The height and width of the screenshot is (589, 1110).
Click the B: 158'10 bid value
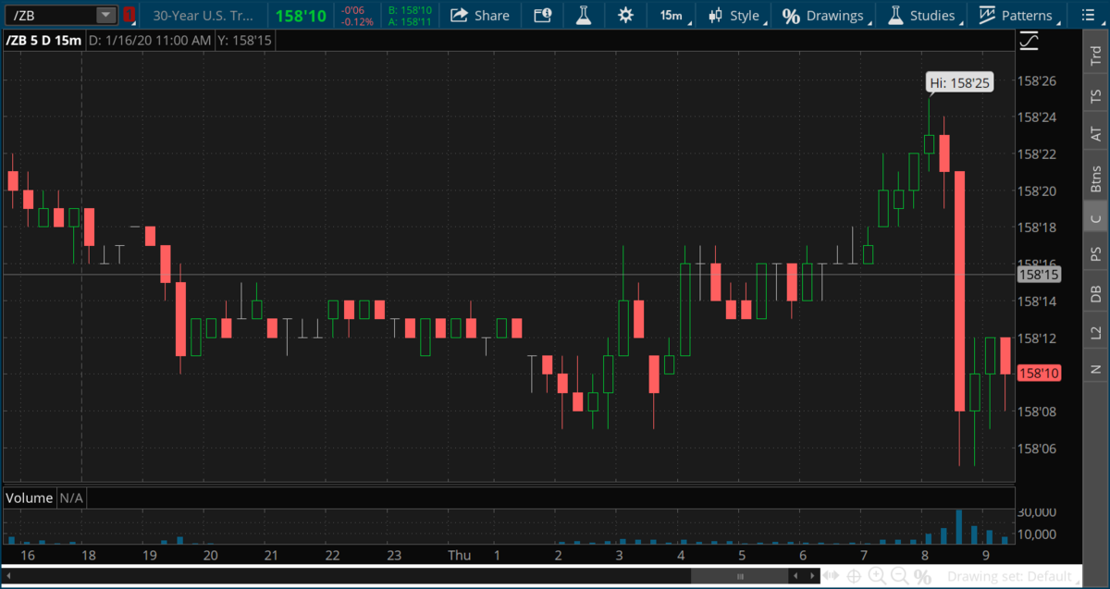[x=410, y=9]
